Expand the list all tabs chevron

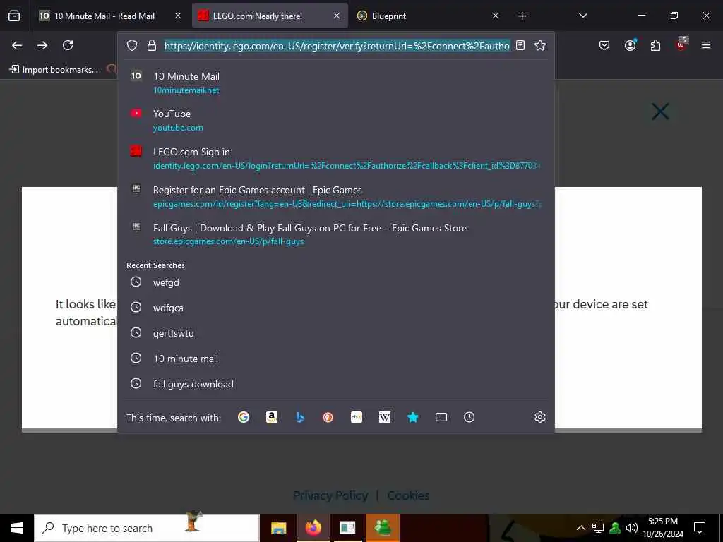(582, 16)
